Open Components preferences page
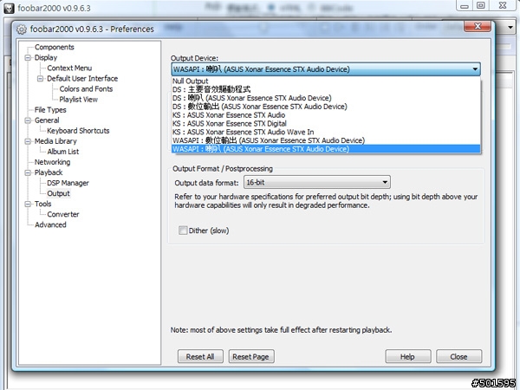This screenshot has width=520, height=390. [55, 47]
